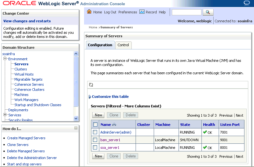This screenshot has width=254, height=167.
Task: Open Delete Managed Servers help link
Action: pyautogui.click(x=26, y=151)
